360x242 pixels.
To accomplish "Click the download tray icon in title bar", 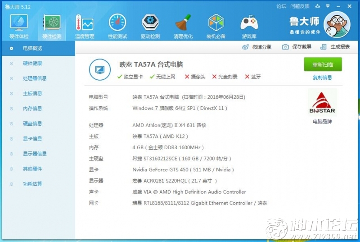I will click(x=318, y=6).
